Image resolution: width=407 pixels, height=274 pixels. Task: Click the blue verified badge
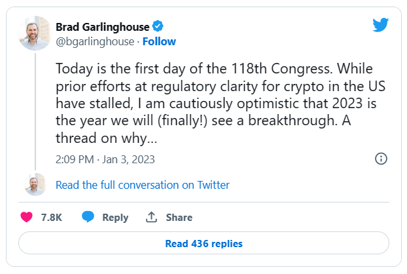click(158, 26)
